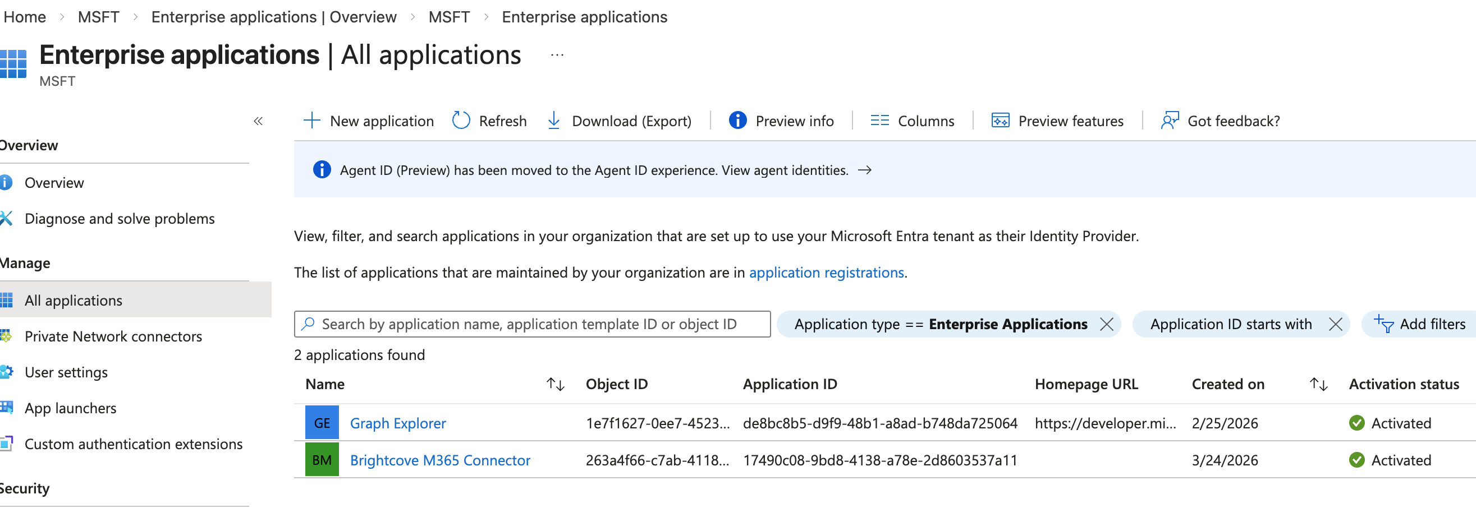Viewport: 1476px width, 508px height.
Task: Click the Refresh icon in toolbar
Action: [461, 121]
